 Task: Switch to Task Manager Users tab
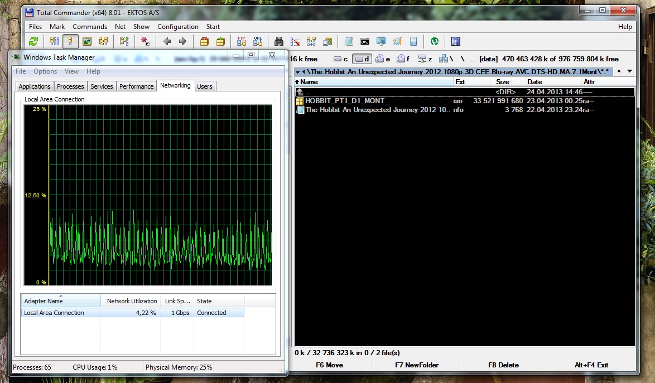pos(205,86)
